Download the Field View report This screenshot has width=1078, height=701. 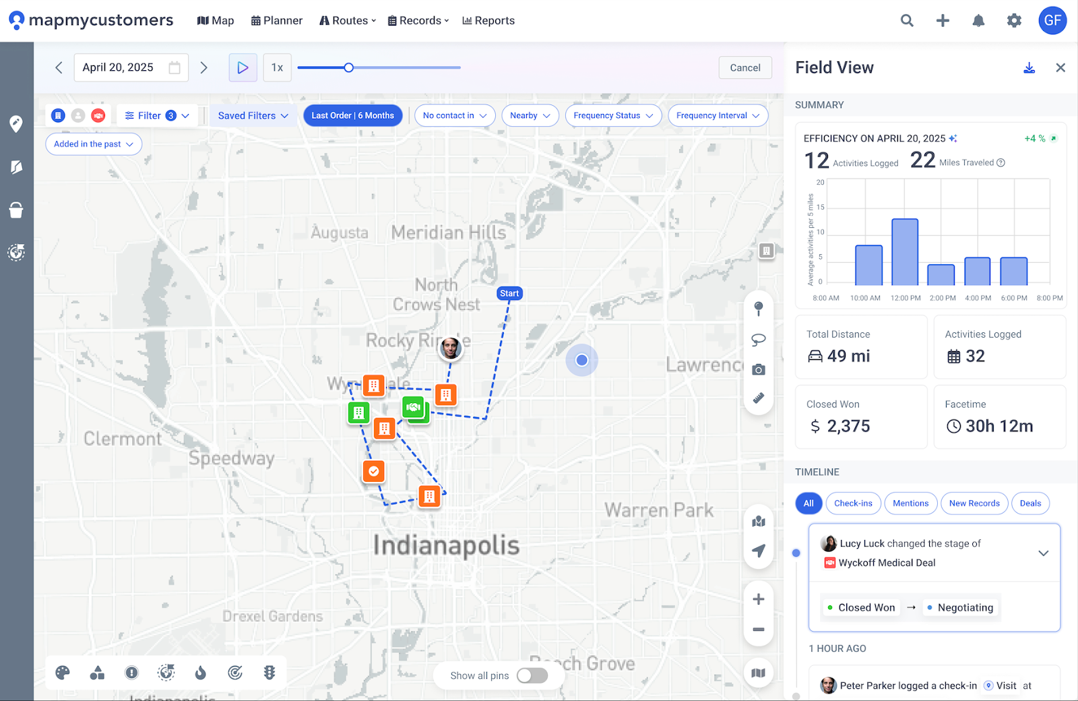click(1029, 67)
